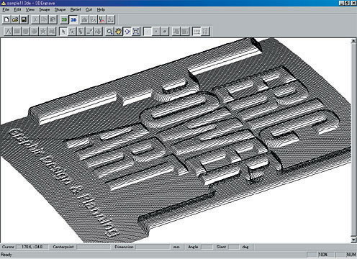Select the arrow pointer tool
This screenshot has width=357, height=259.
63,32
